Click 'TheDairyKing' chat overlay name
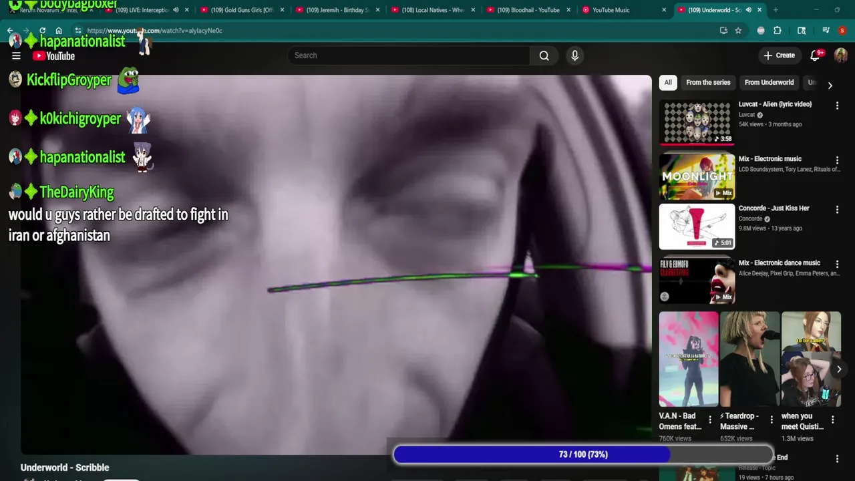Viewport: 855px width, 481px height. coord(77,192)
